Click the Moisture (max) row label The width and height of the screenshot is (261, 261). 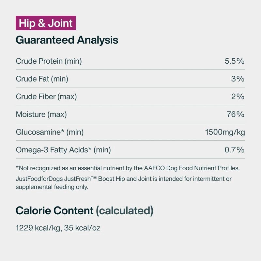click(41, 115)
